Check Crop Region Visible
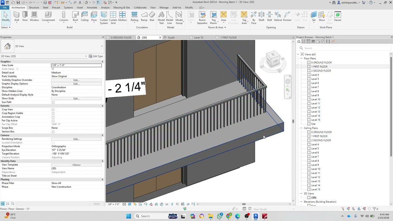Viewport: 393px width, 221px height. click(53, 113)
